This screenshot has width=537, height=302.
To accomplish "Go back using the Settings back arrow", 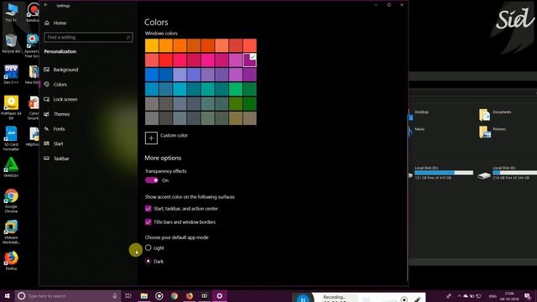I will click(46, 5).
